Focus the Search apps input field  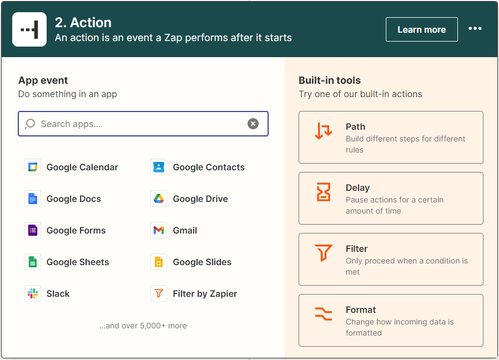[143, 124]
